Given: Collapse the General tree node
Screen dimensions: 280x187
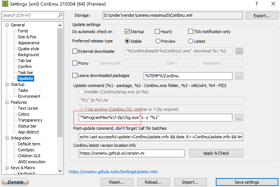Looking at the screenshot, I should [7, 25].
